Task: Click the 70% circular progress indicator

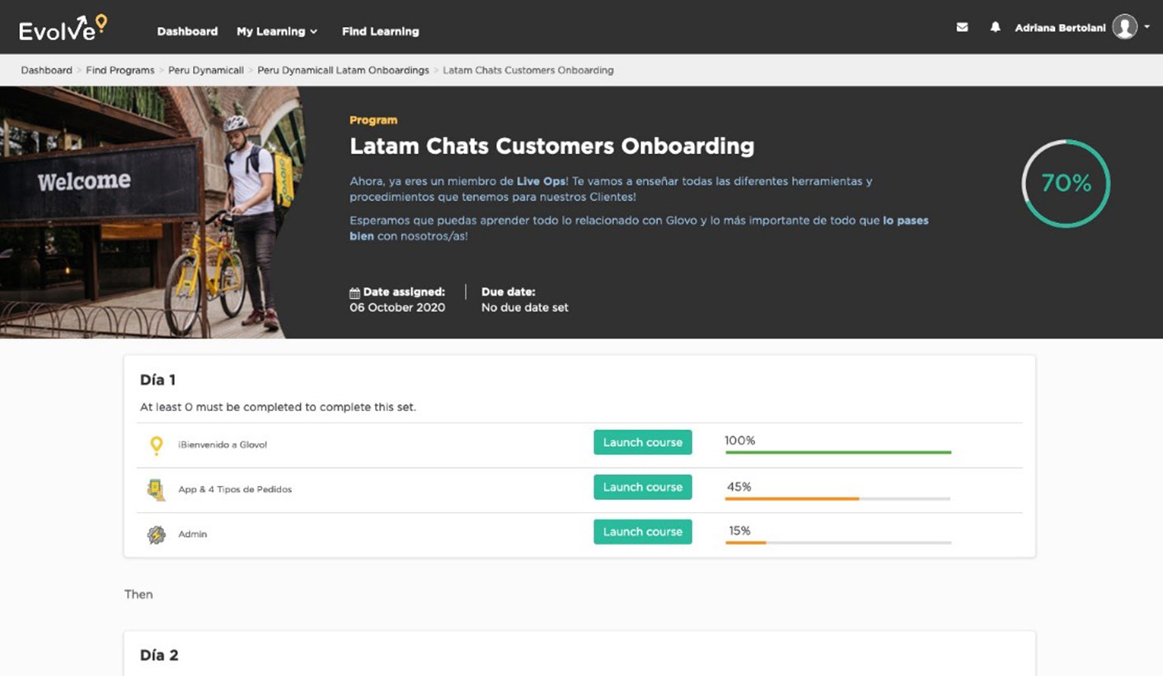Action: (x=1066, y=184)
